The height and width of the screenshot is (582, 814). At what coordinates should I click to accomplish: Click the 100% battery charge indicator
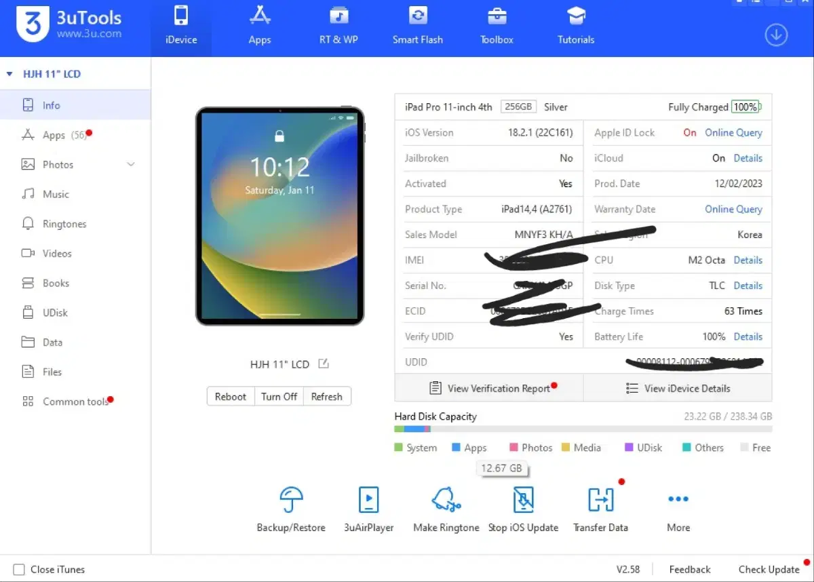[746, 106]
